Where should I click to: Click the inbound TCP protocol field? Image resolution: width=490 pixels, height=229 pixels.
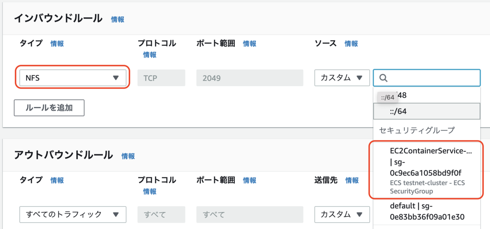pos(161,78)
